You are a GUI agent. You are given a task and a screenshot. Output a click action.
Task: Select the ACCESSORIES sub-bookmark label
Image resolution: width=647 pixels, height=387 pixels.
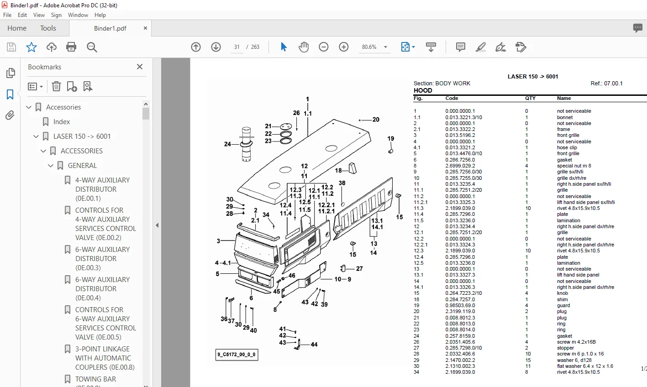coord(82,151)
